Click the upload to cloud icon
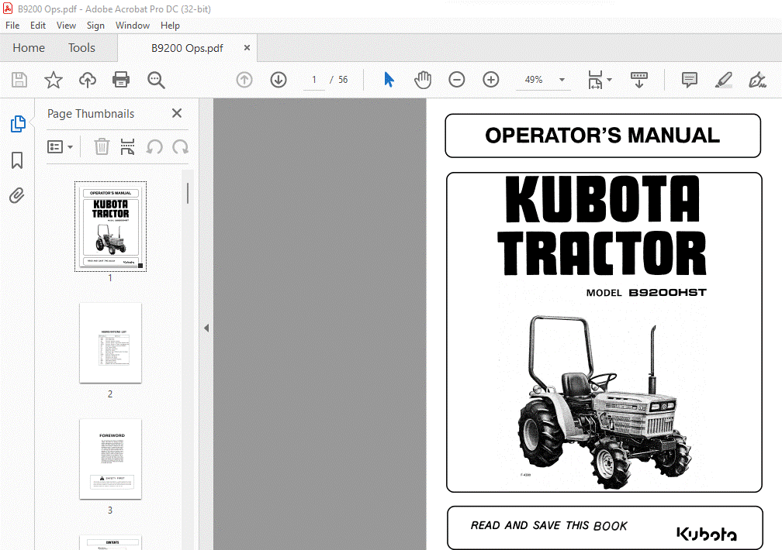 (x=88, y=80)
